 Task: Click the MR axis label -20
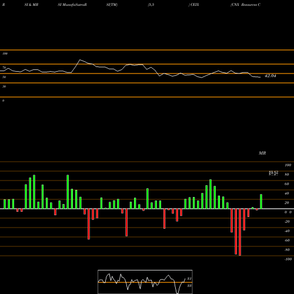click(x=287, y=222)
